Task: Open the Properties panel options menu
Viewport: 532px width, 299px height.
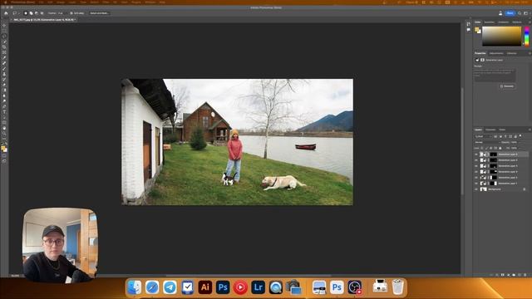Action: (x=530, y=53)
